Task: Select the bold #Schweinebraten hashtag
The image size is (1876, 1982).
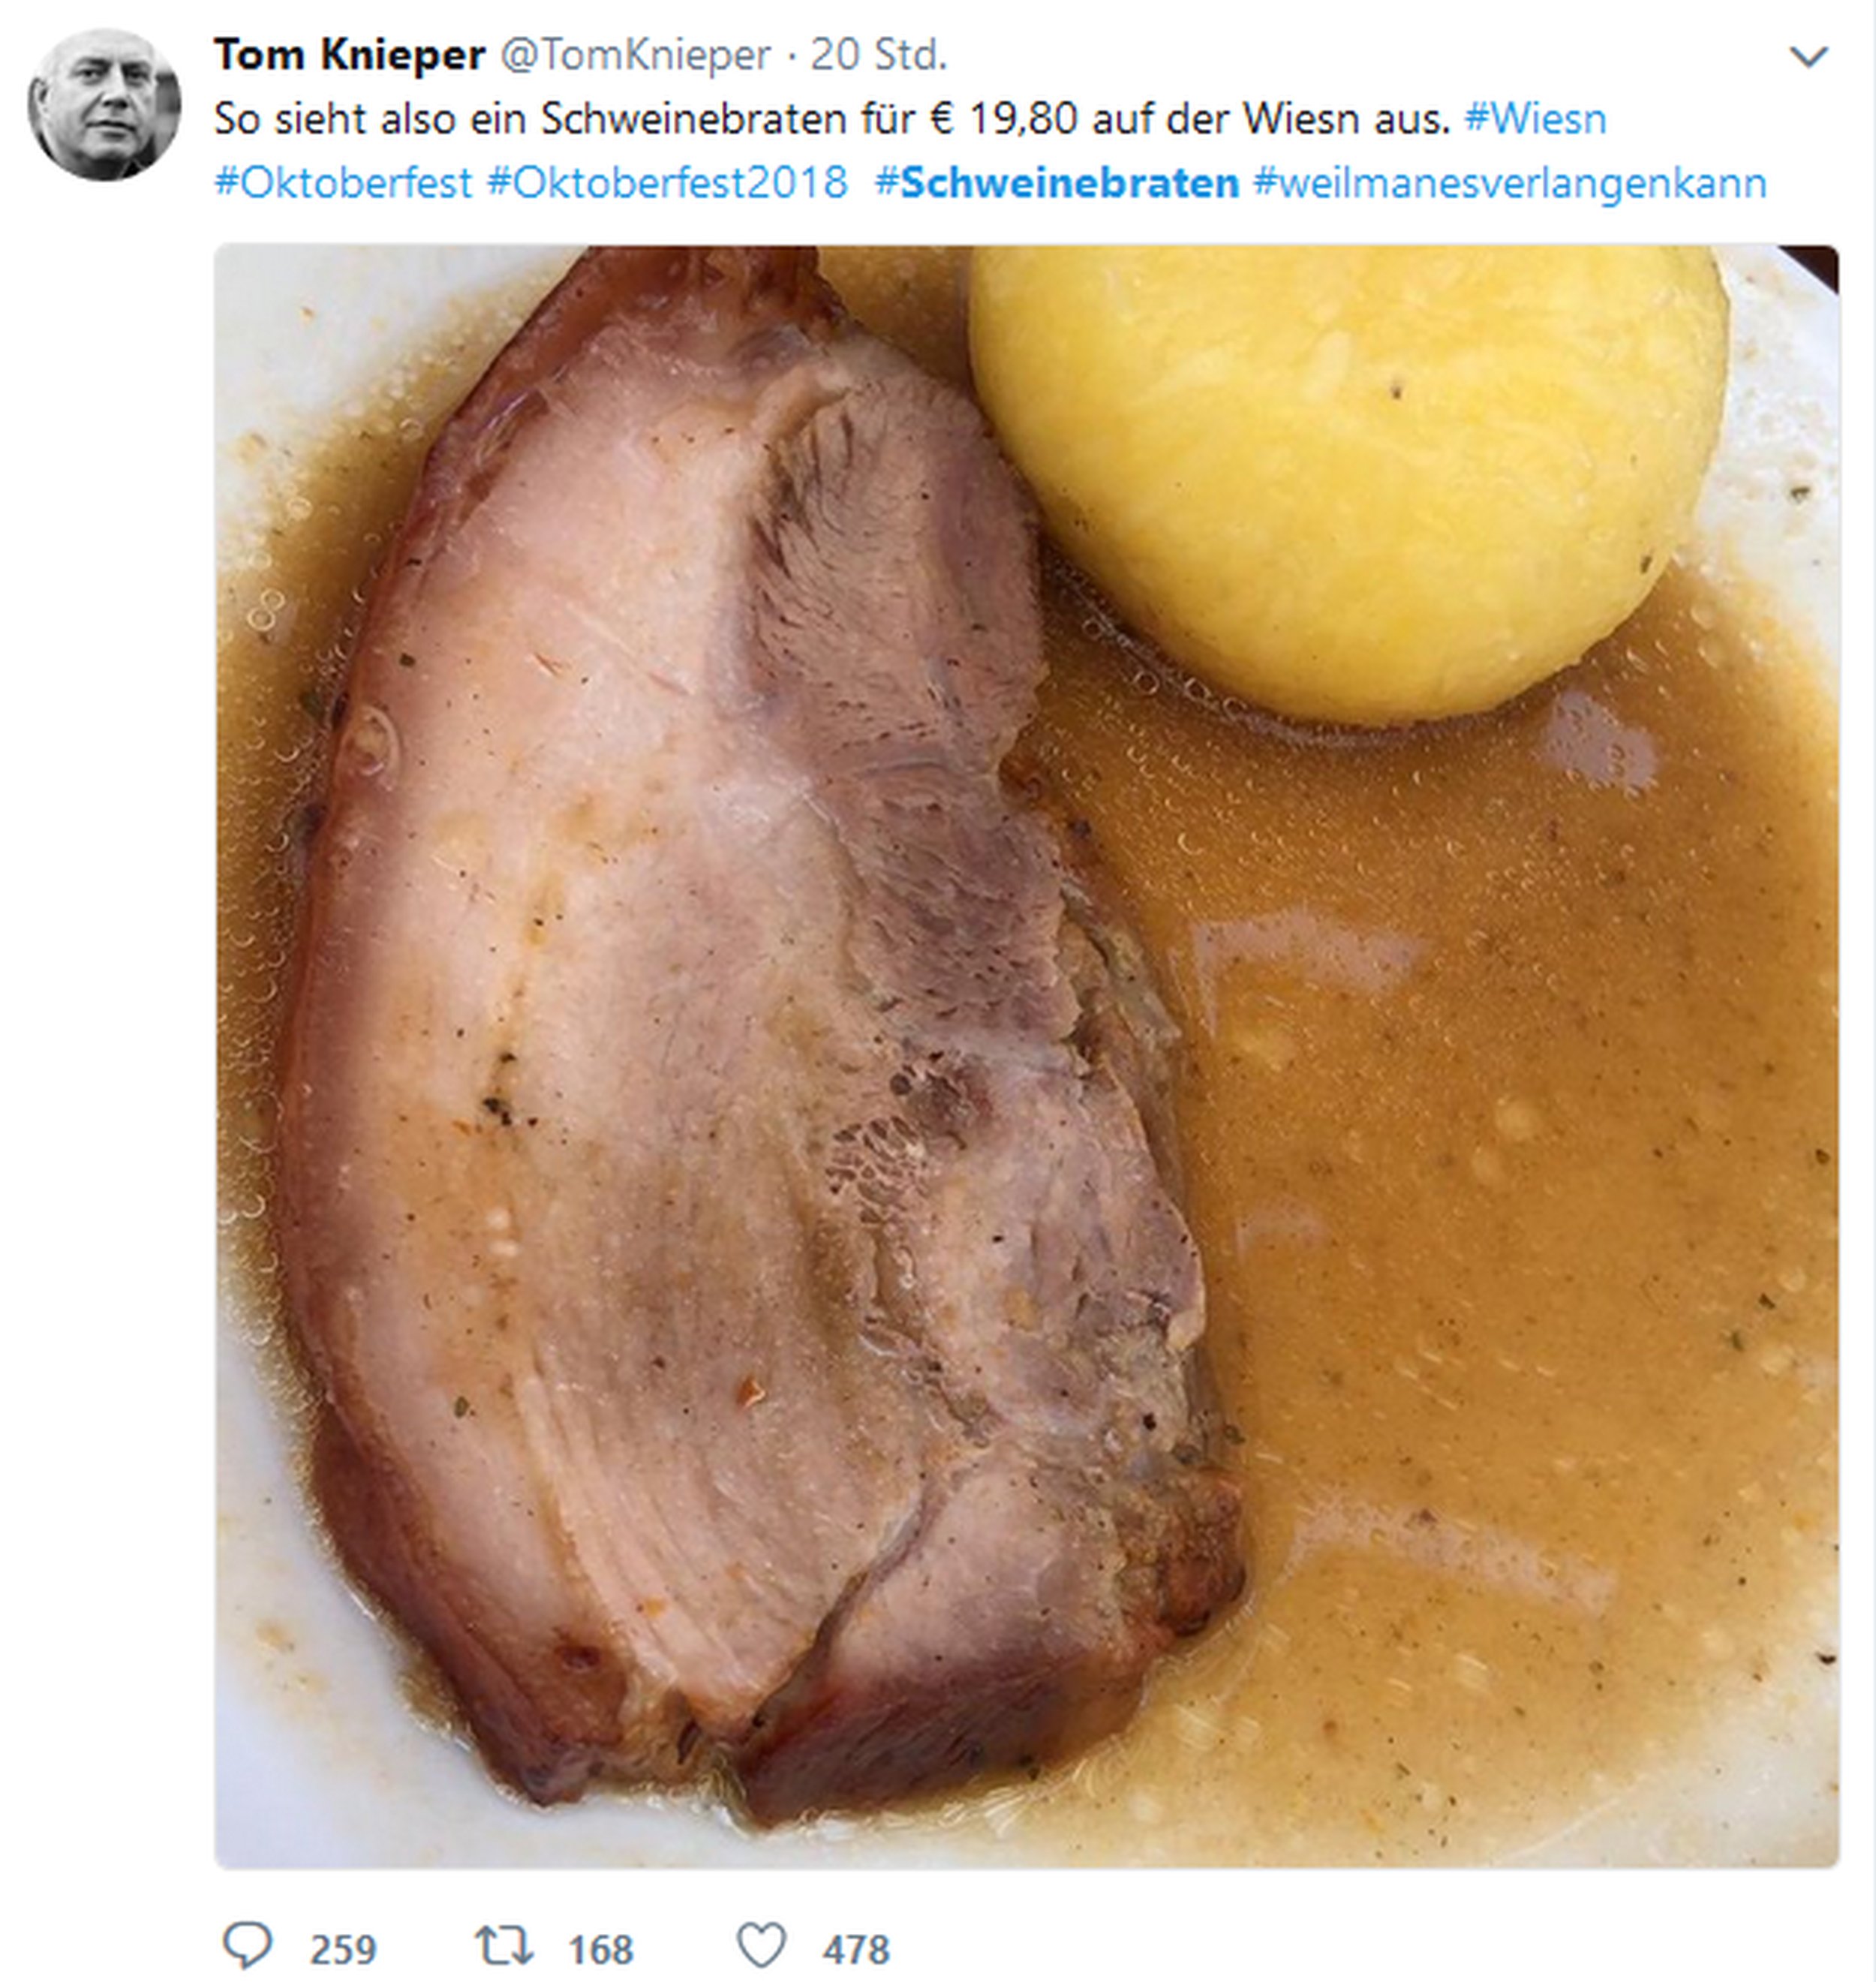Action: coord(1057,183)
